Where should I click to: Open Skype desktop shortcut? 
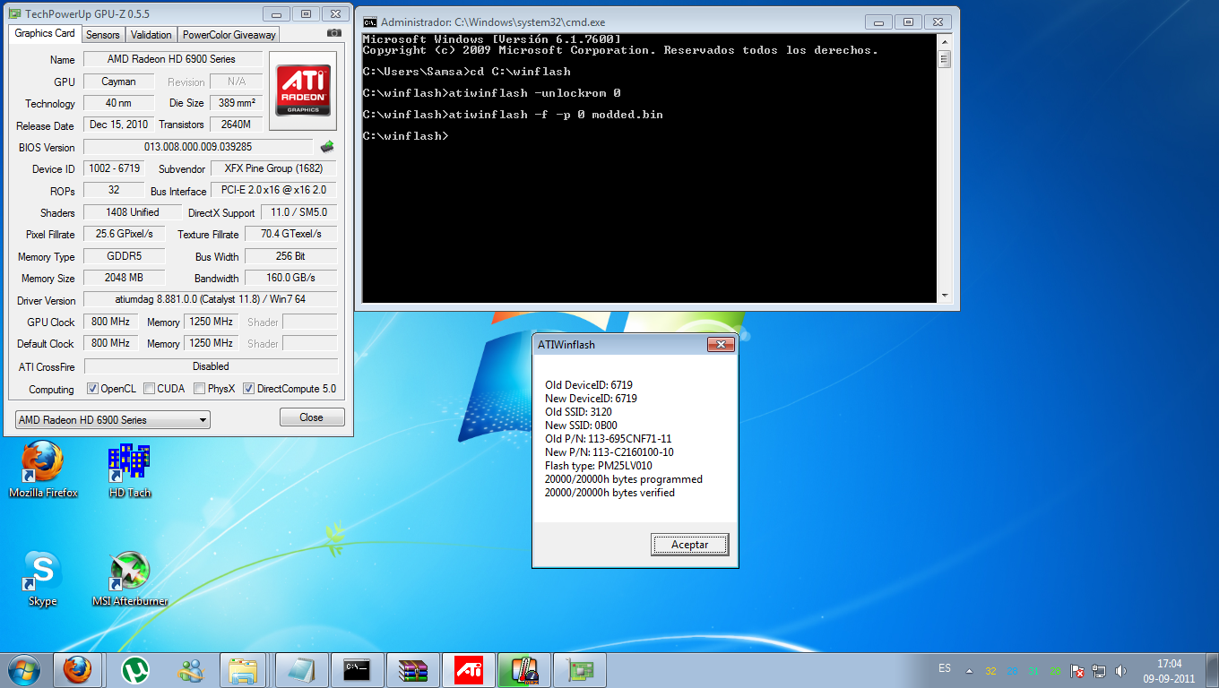[43, 579]
